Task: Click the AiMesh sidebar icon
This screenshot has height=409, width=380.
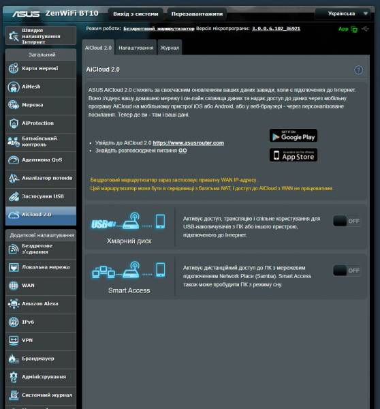Action: coord(14,87)
